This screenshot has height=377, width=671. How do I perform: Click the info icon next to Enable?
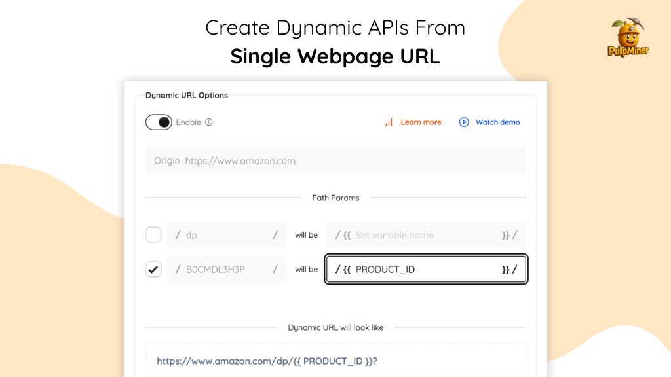(210, 122)
